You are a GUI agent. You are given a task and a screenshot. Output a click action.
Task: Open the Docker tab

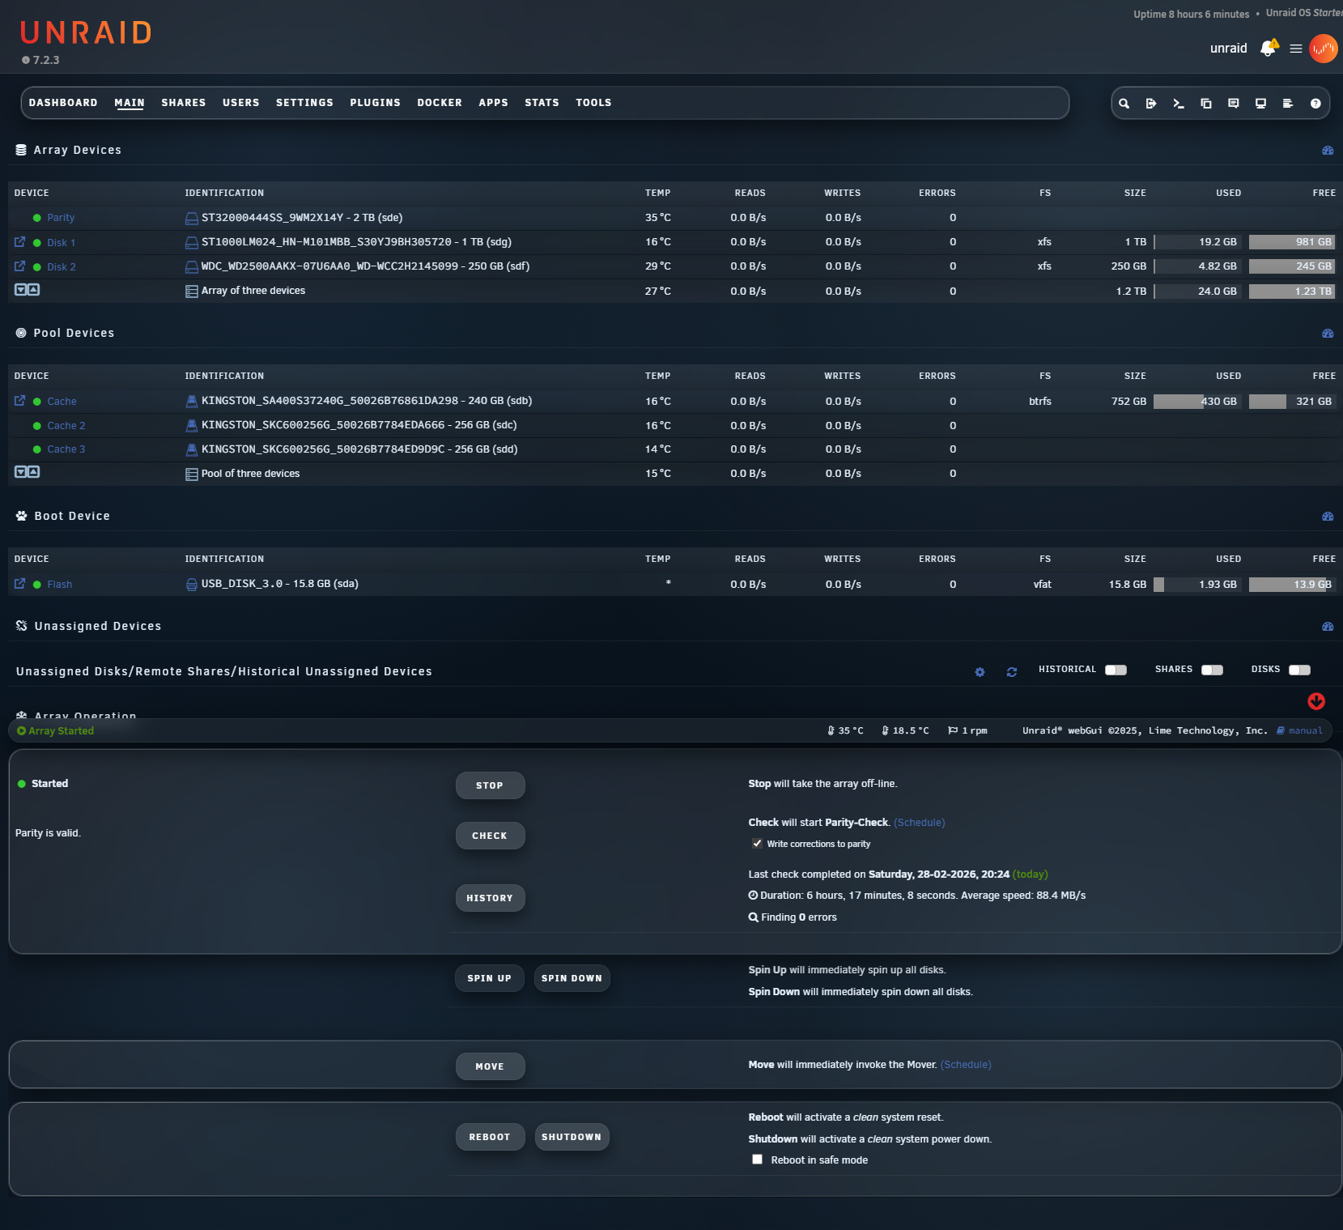pos(440,103)
